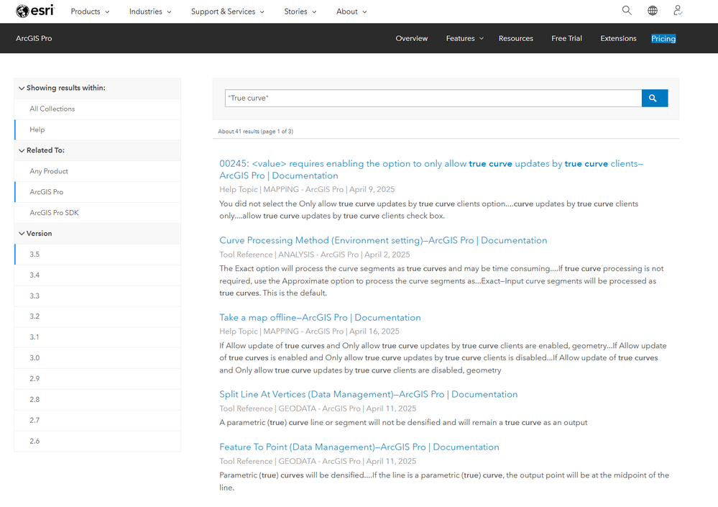
Task: Select version 2.9 filter
Action: click(x=98, y=379)
